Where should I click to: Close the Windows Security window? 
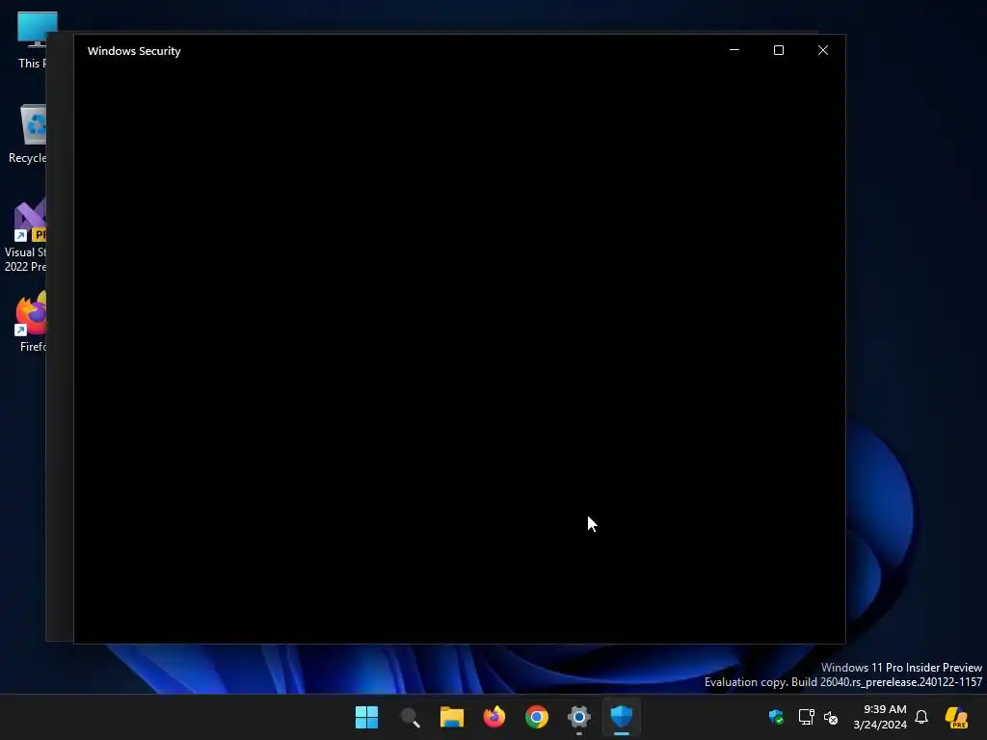(823, 50)
